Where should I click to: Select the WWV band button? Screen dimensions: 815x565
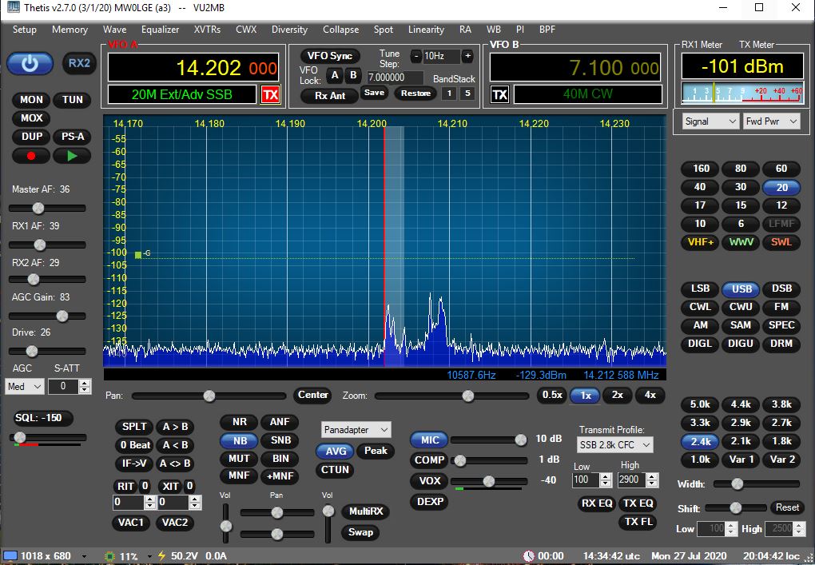point(741,242)
